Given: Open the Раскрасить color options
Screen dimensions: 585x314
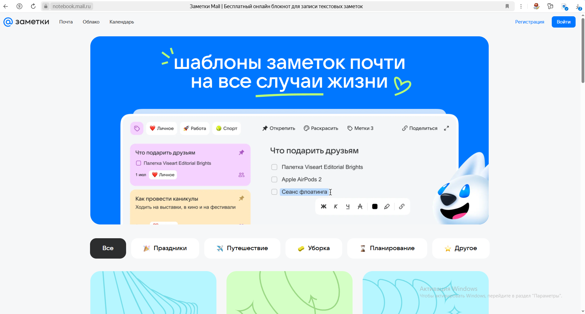Looking at the screenshot, I should 321,128.
